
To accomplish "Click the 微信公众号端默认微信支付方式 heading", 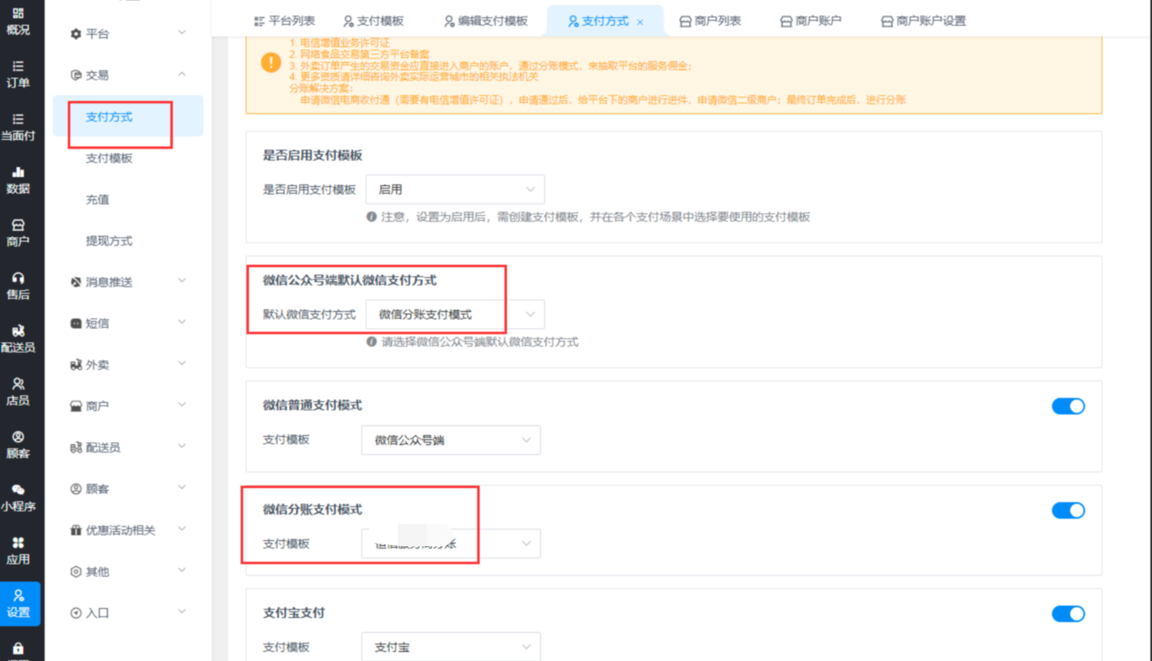I will 350,280.
